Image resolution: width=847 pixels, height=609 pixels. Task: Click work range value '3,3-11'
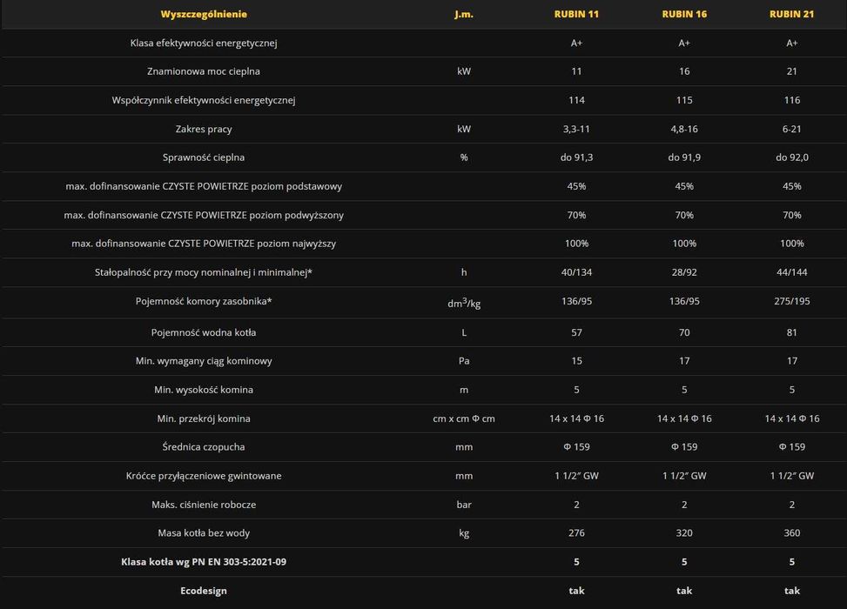[x=576, y=129]
